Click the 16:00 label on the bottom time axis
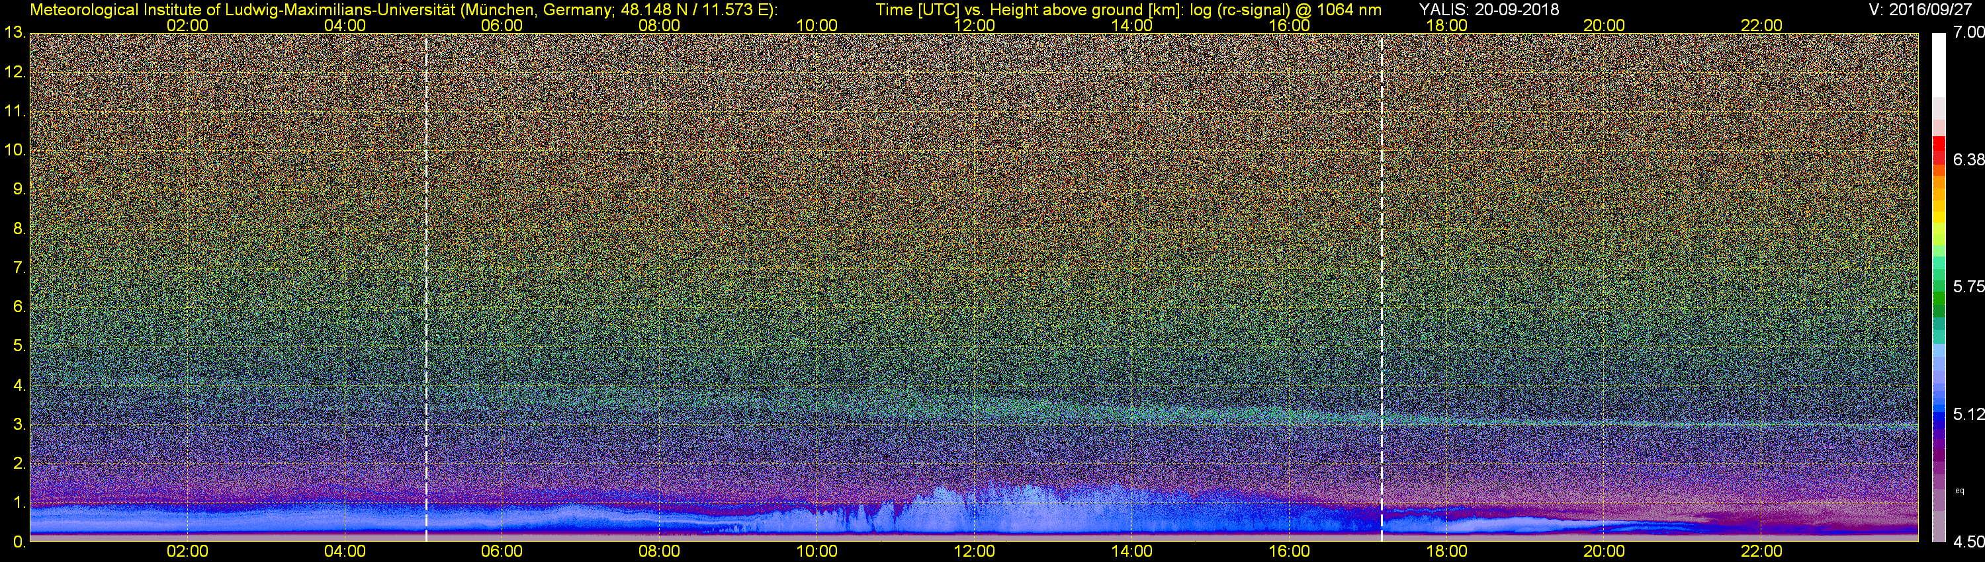 pyautogui.click(x=1289, y=551)
